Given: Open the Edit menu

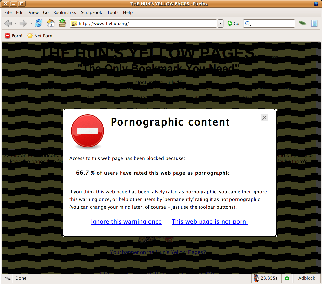Looking at the screenshot, I should 20,12.
